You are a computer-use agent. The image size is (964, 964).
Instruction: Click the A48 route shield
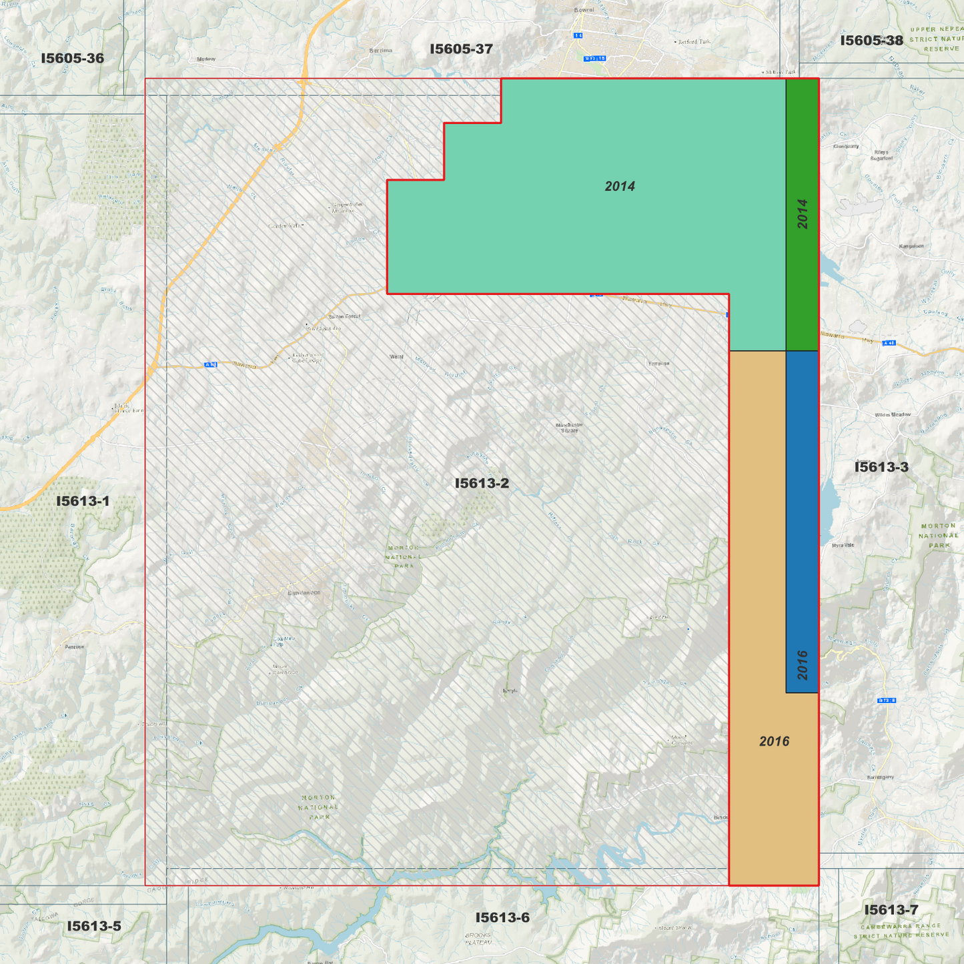pos(888,343)
